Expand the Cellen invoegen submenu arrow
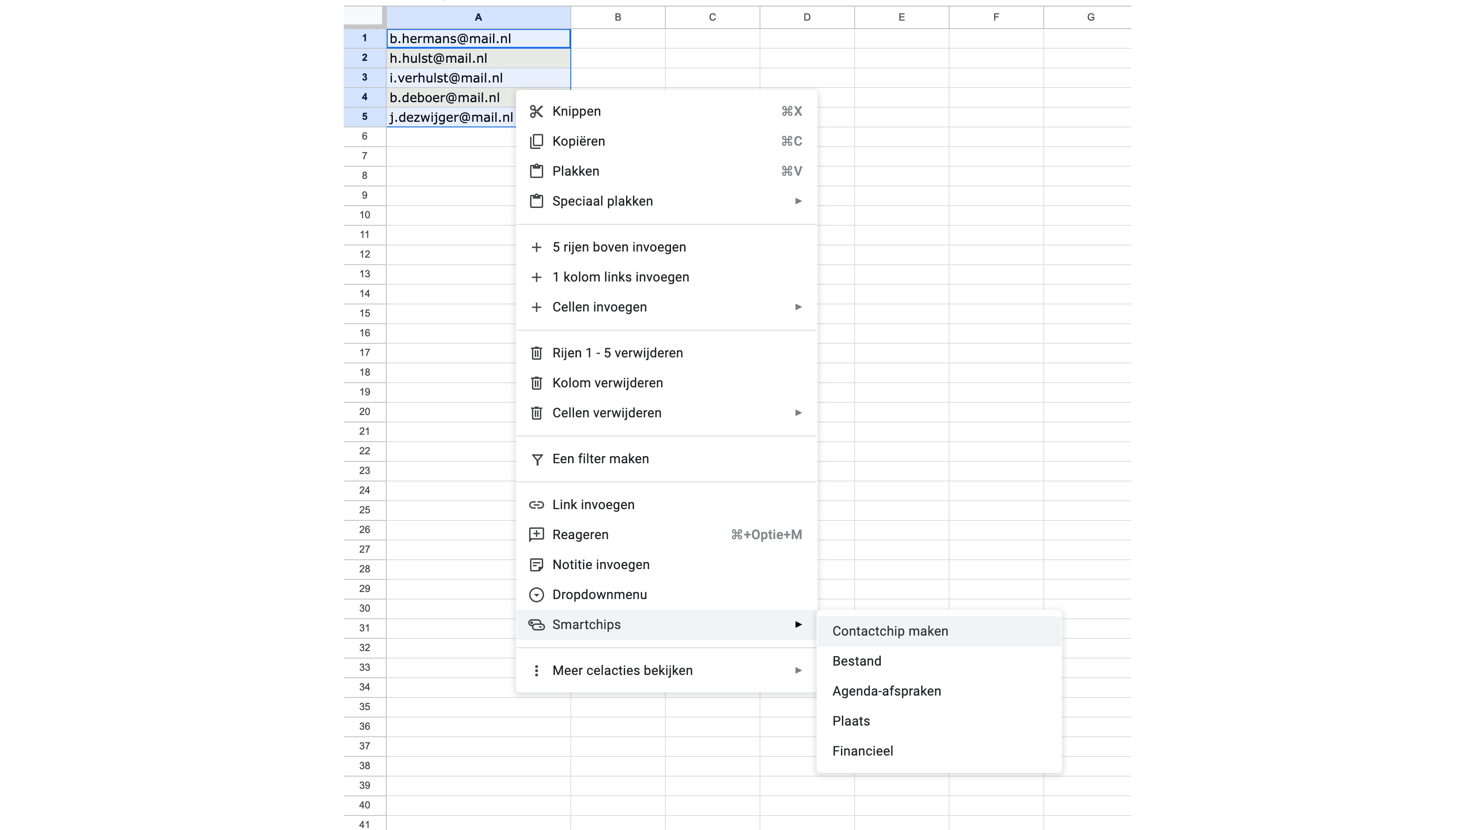1475x830 pixels. tap(797, 307)
